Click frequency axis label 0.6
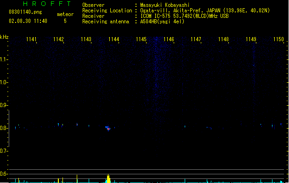 click(4, 174)
